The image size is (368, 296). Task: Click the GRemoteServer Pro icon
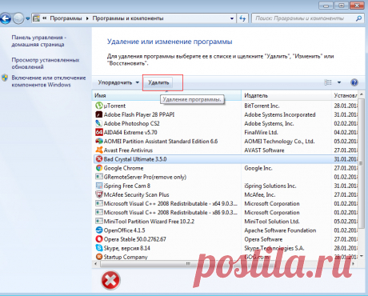[x=99, y=177]
